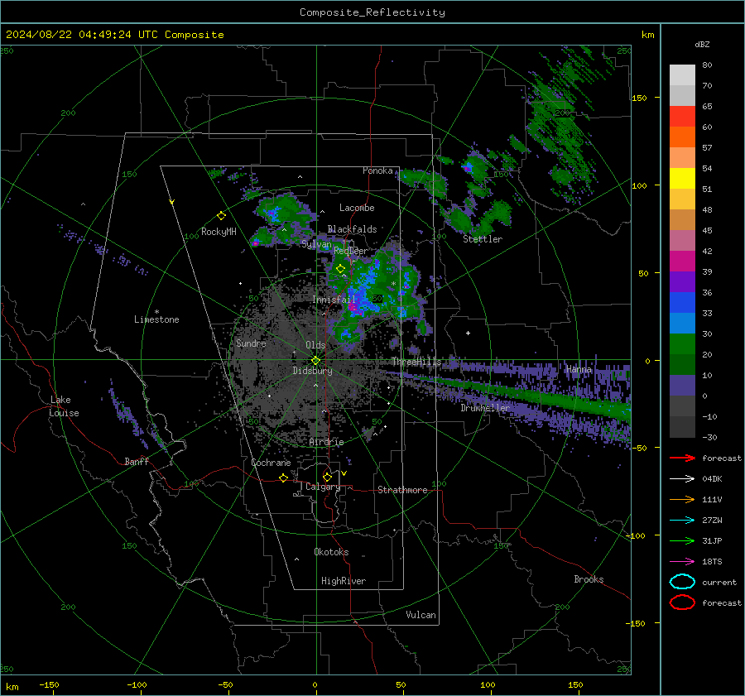The image size is (745, 696).
Task: Click the storm cell core east of Innisfail
Action: coord(353,307)
